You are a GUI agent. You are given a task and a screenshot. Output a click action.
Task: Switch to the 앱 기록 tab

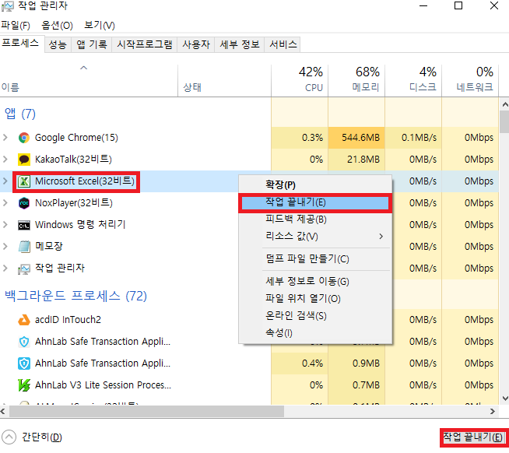coord(92,44)
